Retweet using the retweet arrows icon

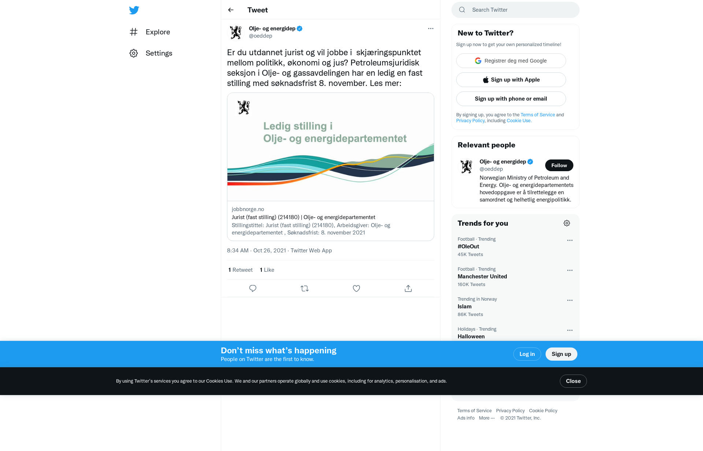pyautogui.click(x=305, y=288)
